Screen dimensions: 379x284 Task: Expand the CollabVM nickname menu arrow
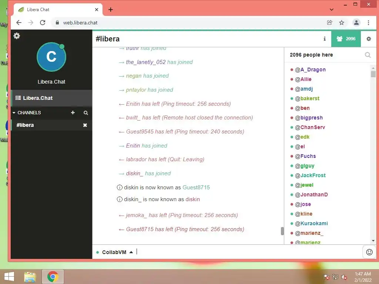coord(131,252)
